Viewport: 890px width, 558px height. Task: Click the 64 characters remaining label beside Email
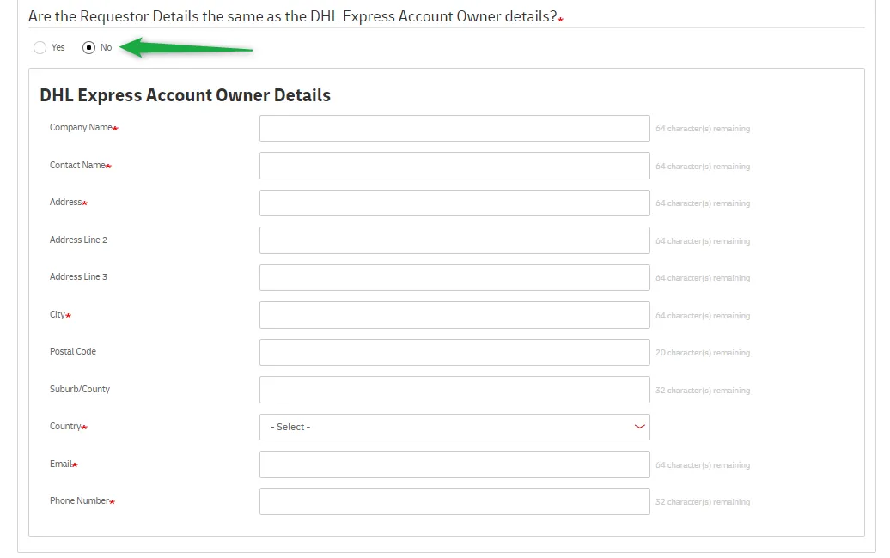click(x=704, y=464)
